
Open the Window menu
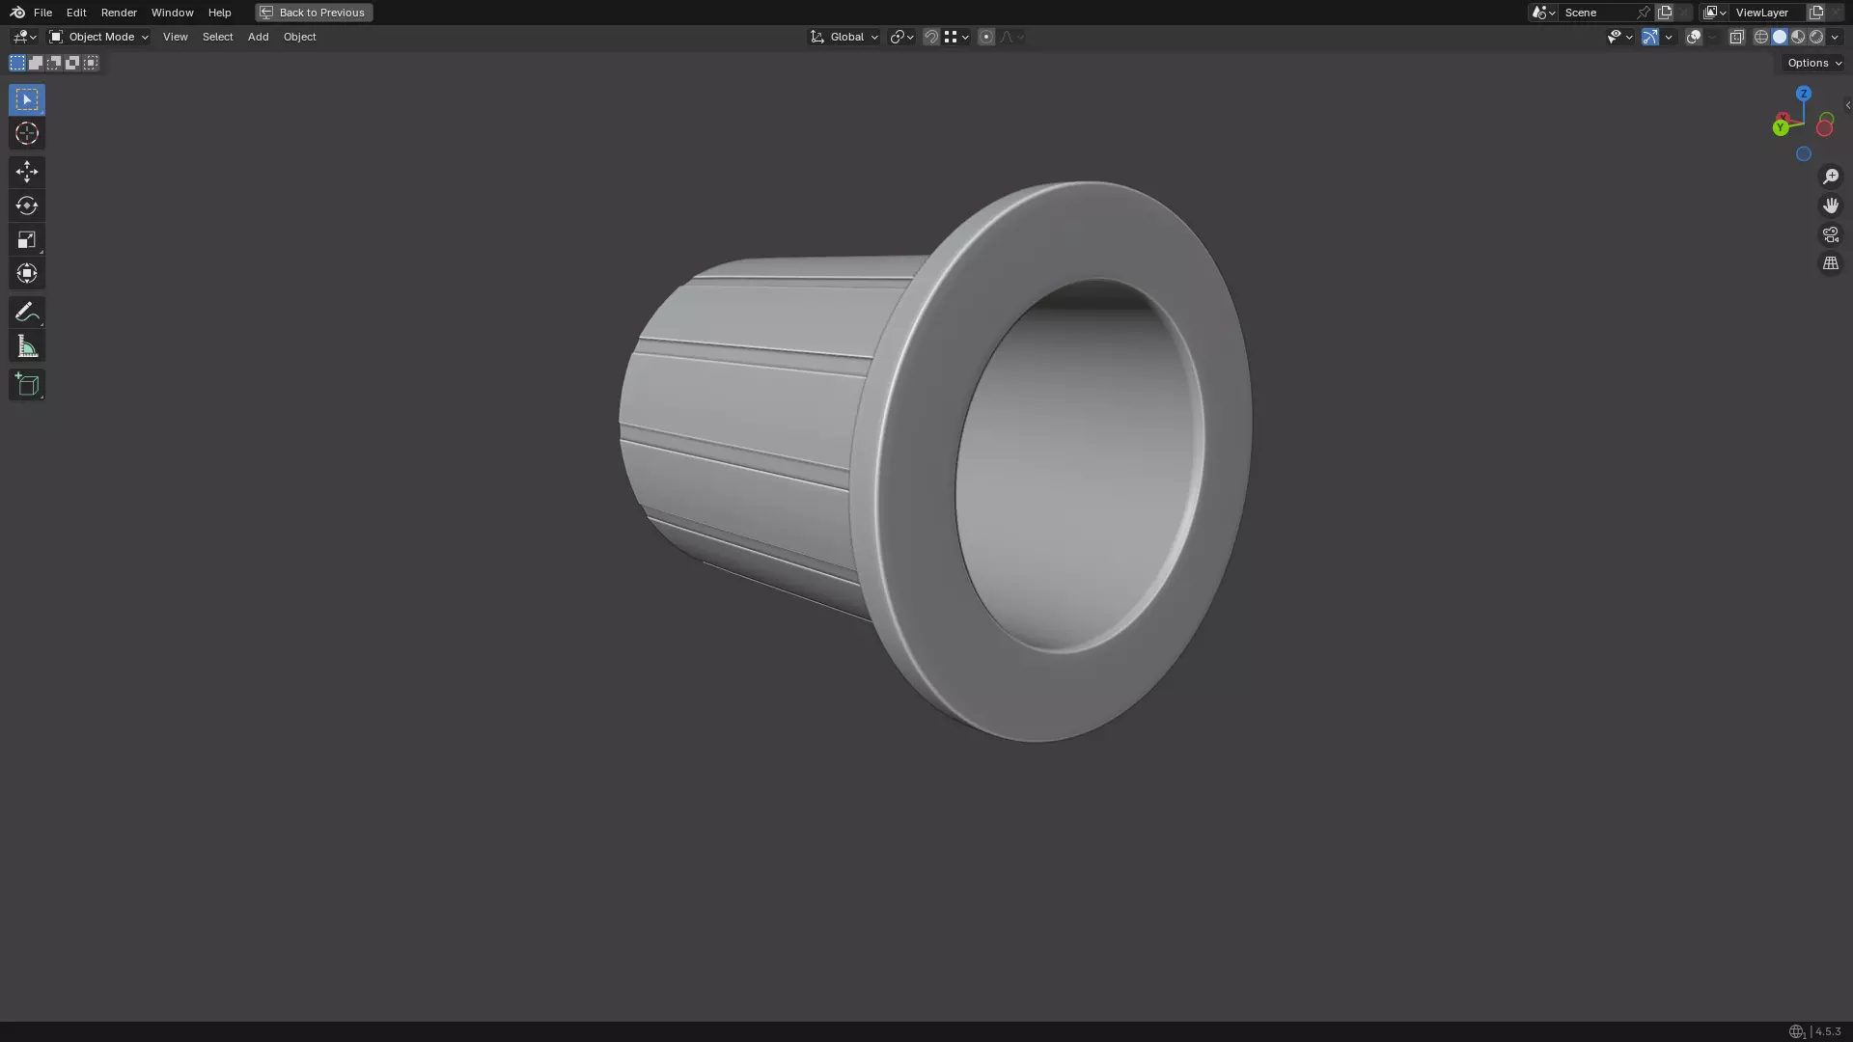[x=172, y=13]
